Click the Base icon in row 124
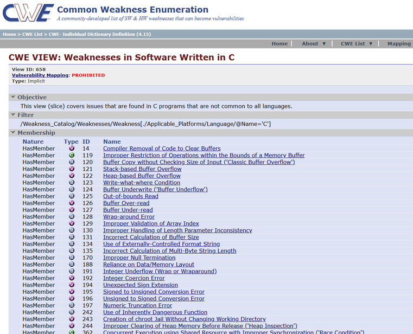The height and width of the screenshot is (334, 413). [72, 190]
